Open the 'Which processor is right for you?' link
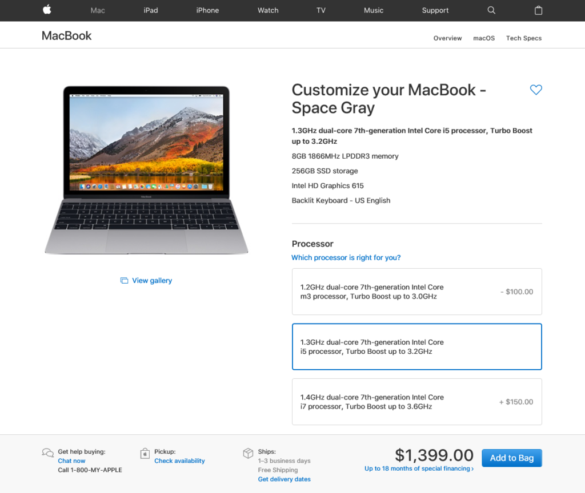Image resolution: width=585 pixels, height=493 pixels. tap(346, 257)
